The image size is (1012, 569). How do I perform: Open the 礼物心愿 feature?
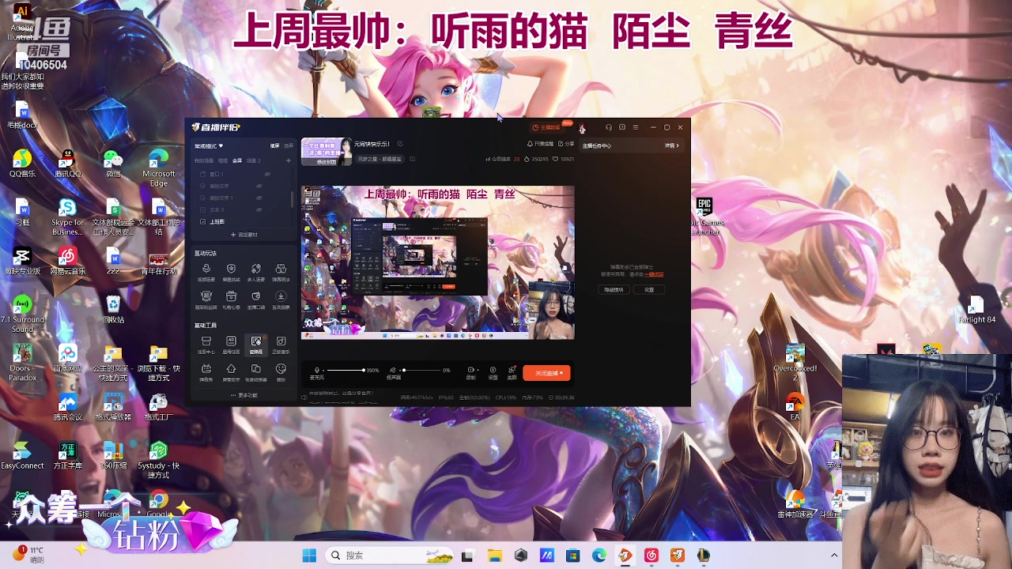(231, 300)
